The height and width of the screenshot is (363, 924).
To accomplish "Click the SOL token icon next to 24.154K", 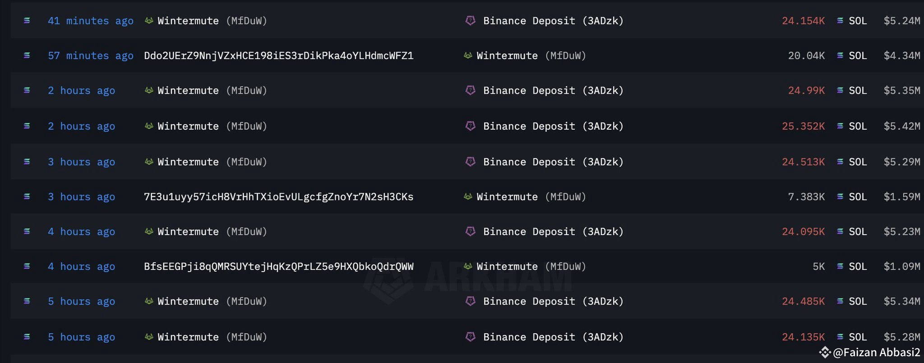I will click(x=839, y=21).
